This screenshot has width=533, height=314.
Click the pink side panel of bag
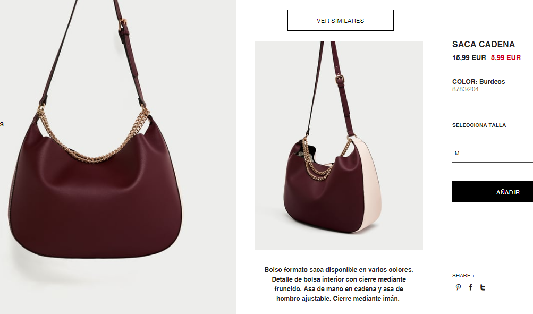369,185
